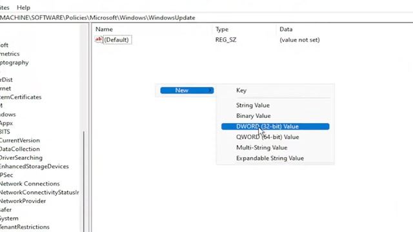This screenshot has height=232, width=413.
Task: Open the Help menu
Action: (23, 8)
